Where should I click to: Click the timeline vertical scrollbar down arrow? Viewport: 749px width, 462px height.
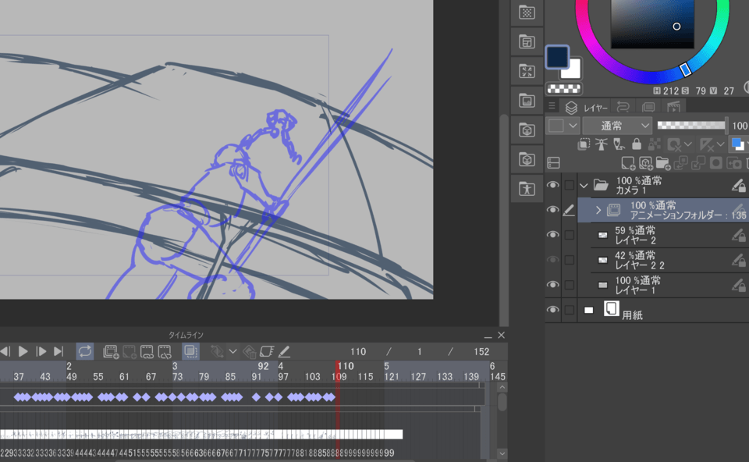502,453
